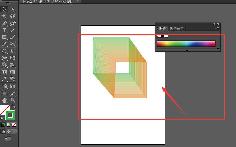Select the Hand tool
The image size is (236, 147).
[4, 100]
